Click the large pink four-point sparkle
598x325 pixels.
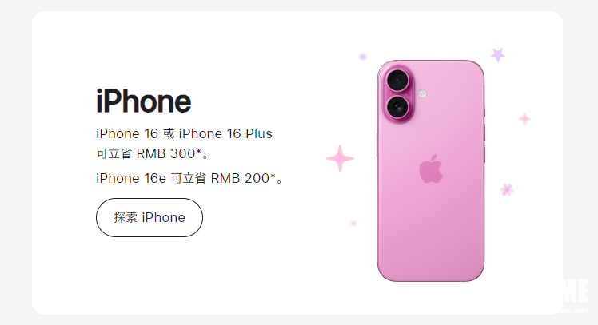[340, 158]
